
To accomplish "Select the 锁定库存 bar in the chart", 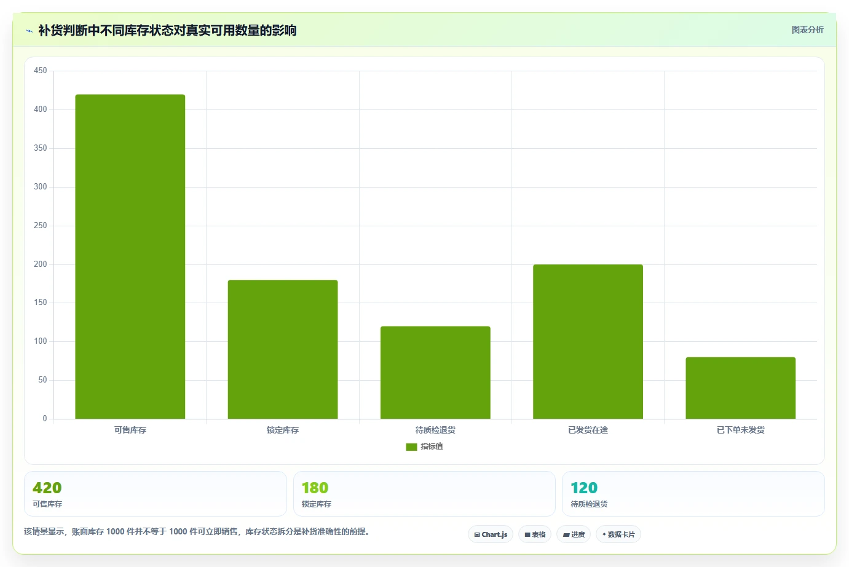I will click(x=283, y=349).
